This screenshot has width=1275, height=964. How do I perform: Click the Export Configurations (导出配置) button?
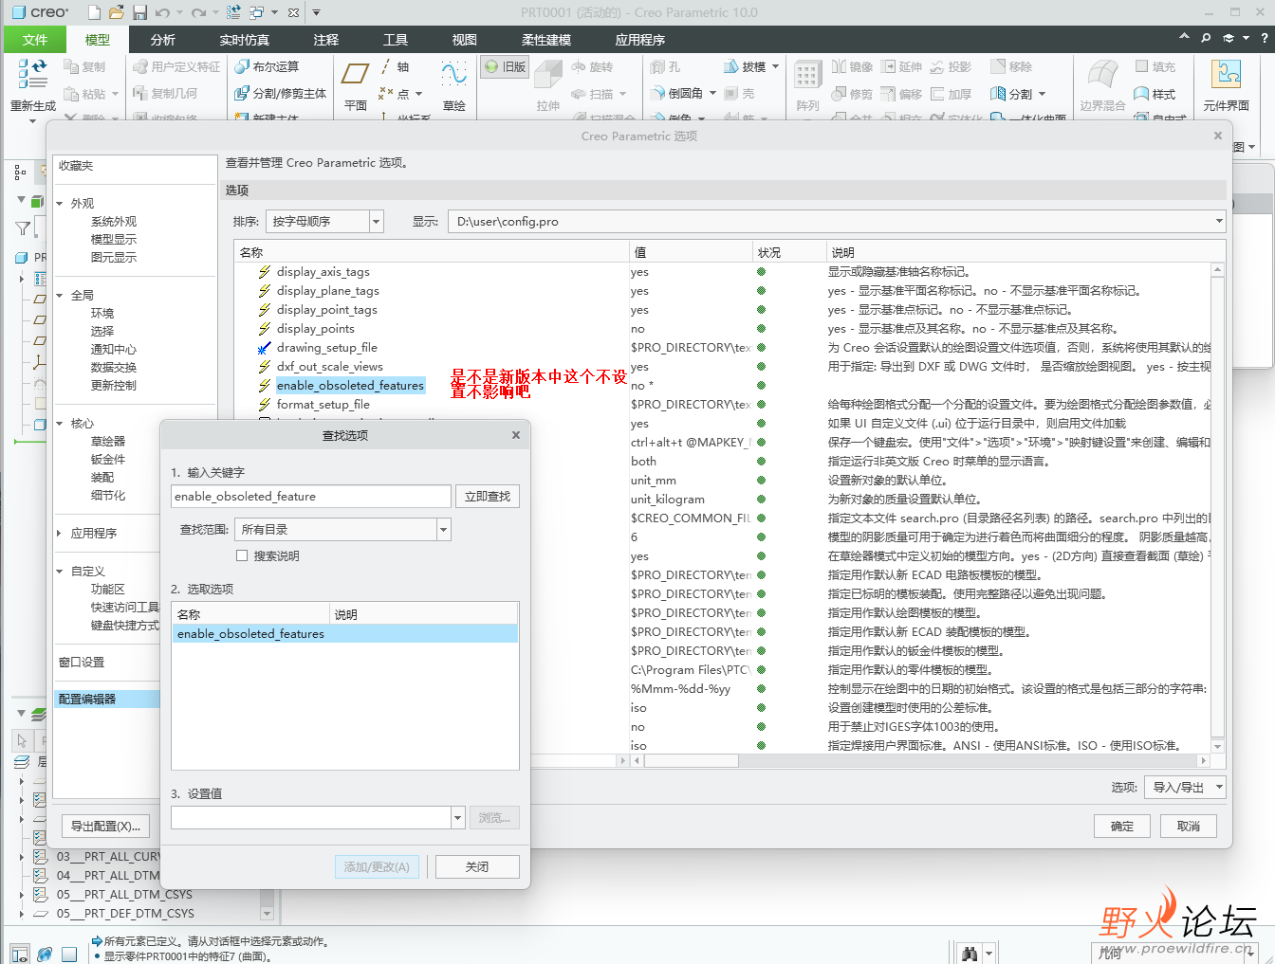106,827
